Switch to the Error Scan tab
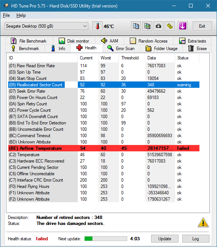This screenshot has height=247, width=217. [121, 48]
